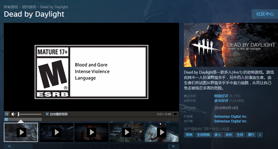Select the 生存恐怖 tag
278x149 pixels.
203,135
